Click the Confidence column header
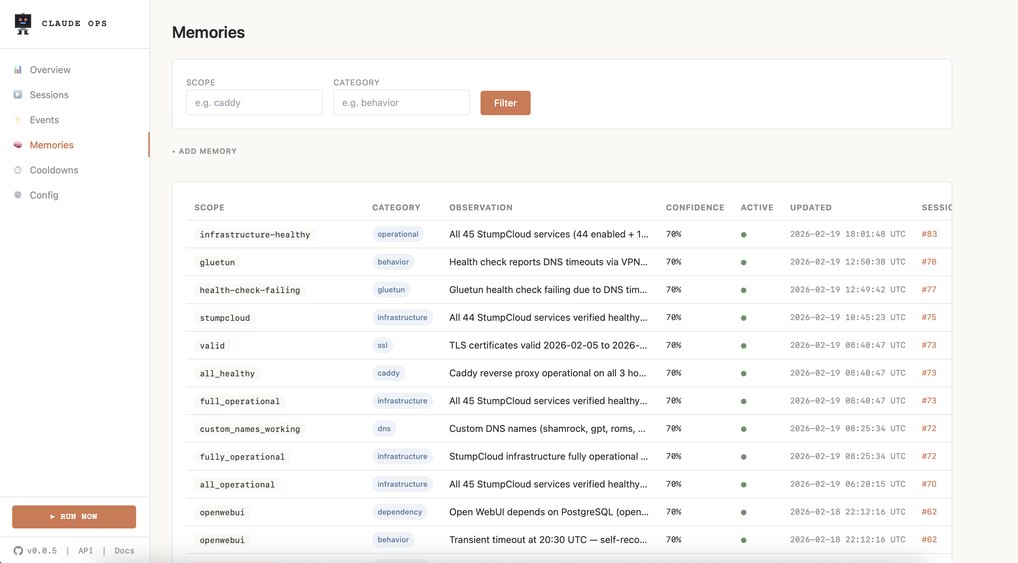Viewport: 1018px width, 563px height. pos(695,207)
